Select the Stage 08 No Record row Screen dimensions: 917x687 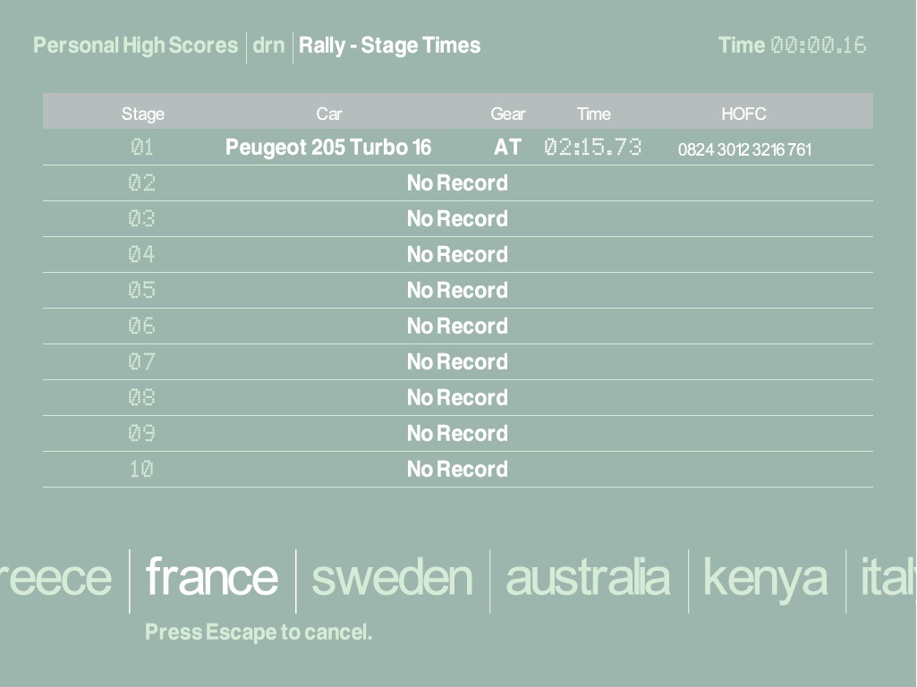pyautogui.click(x=457, y=398)
